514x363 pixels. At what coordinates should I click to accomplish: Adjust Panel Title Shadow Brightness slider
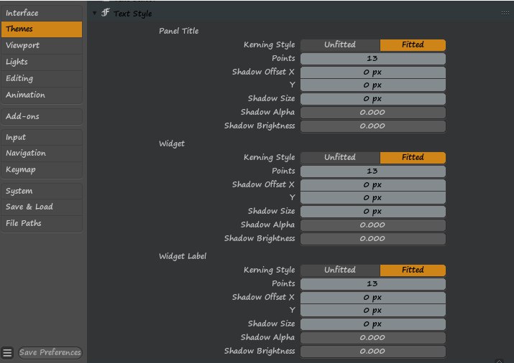point(373,126)
